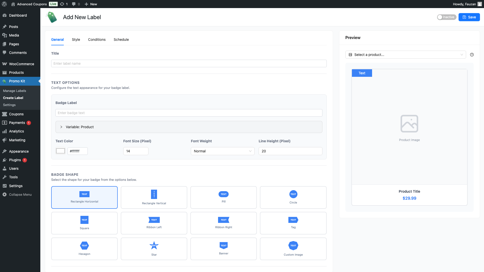Open Manage Labels in Promo Kit menu
The image size is (484, 272).
pyautogui.click(x=14, y=91)
